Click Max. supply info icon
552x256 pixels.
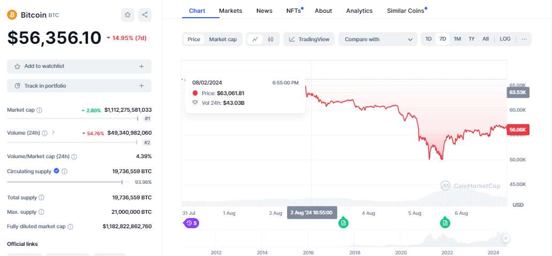coord(41,212)
